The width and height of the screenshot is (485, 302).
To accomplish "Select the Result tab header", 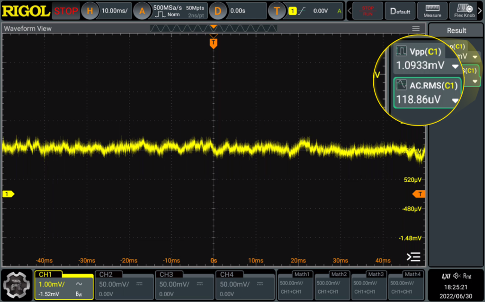I will coord(456,30).
